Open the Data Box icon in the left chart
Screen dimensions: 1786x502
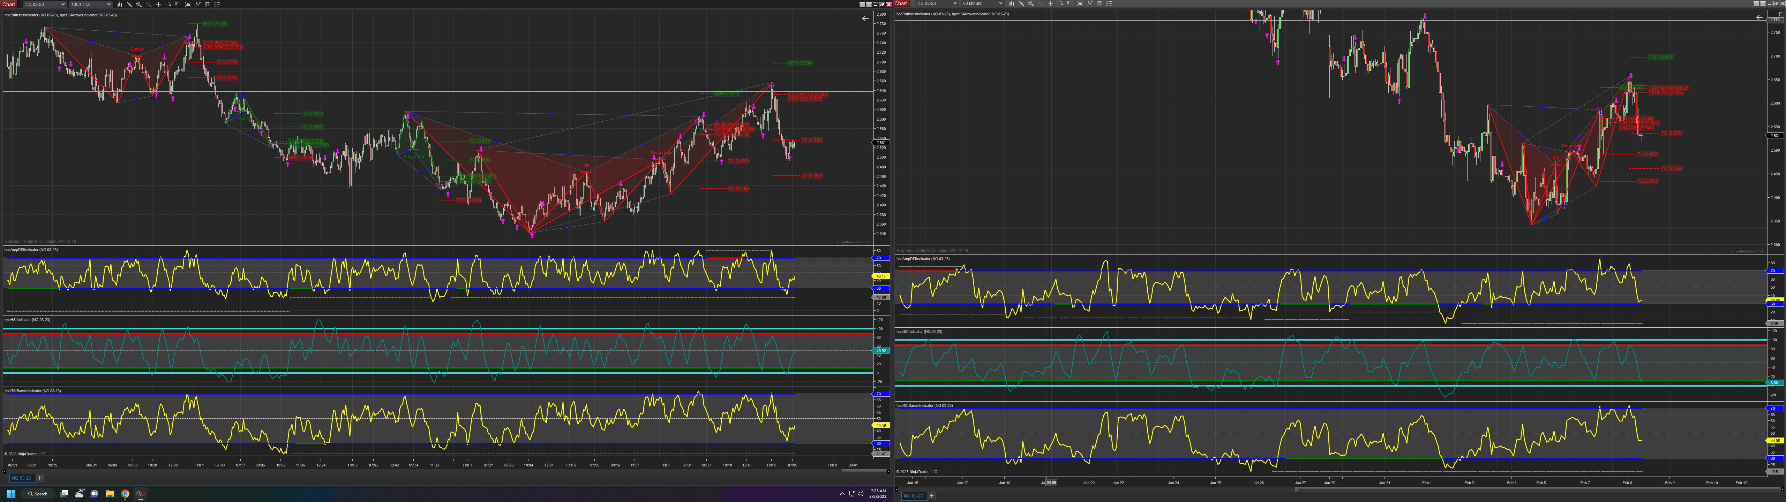[x=168, y=4]
